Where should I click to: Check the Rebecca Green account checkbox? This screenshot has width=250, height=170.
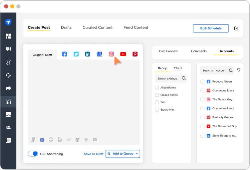tap(202, 82)
